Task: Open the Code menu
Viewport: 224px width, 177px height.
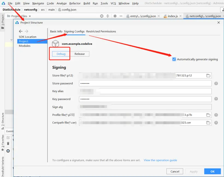Action: pos(50,3)
